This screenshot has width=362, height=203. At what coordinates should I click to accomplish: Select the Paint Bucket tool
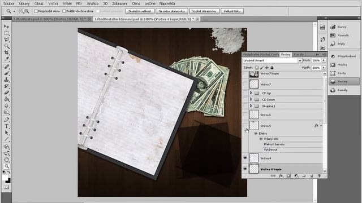click(6, 99)
